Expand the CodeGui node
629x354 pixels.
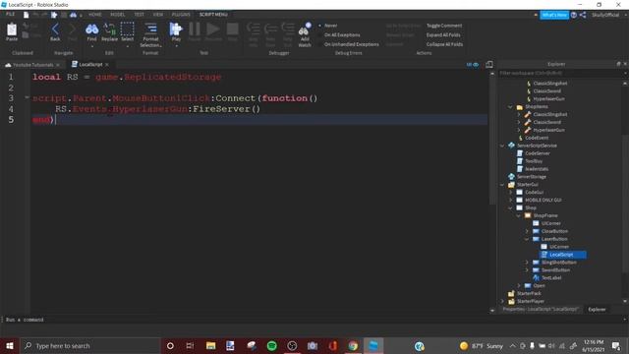(x=510, y=193)
